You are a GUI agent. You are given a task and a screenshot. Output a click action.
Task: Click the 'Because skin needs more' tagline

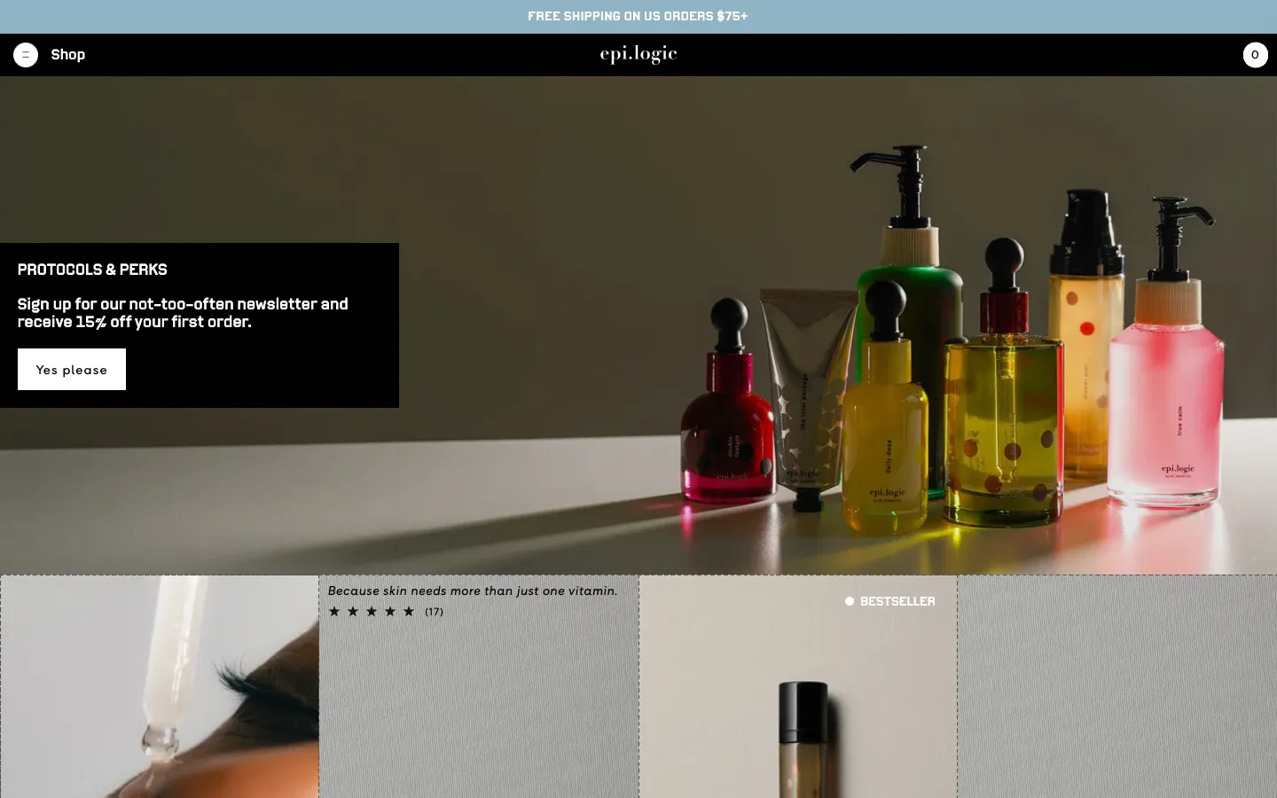click(473, 591)
